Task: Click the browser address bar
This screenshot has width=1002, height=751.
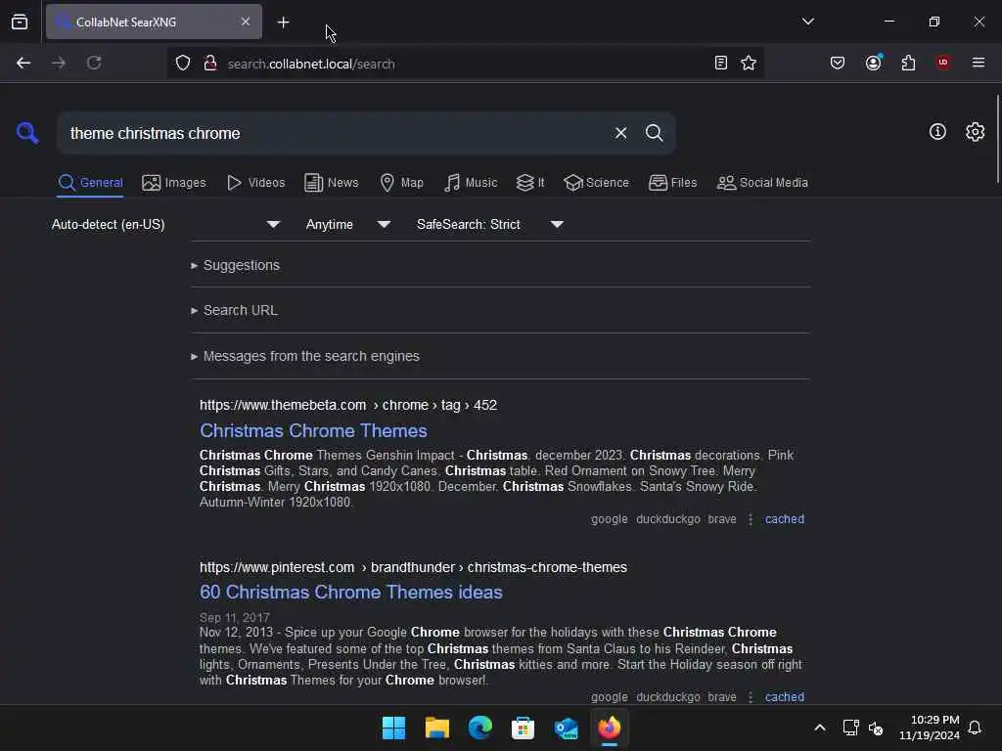Action: [x=465, y=64]
